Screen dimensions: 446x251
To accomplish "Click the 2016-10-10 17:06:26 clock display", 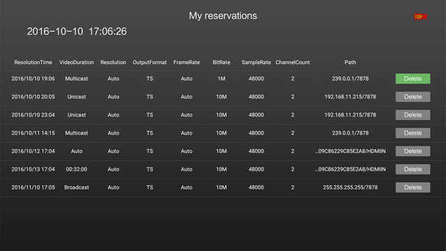I will click(77, 31).
